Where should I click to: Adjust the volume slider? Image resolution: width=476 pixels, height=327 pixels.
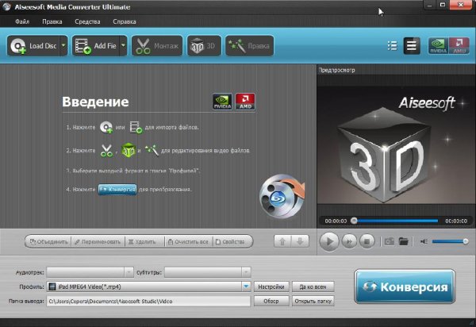point(450,242)
